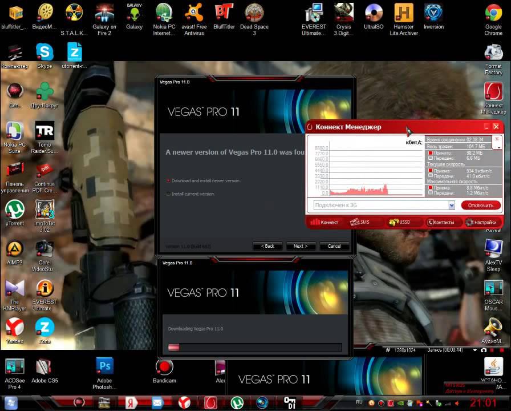Open Format Factory desktop icon
The width and height of the screenshot is (511, 411).
tap(493, 59)
